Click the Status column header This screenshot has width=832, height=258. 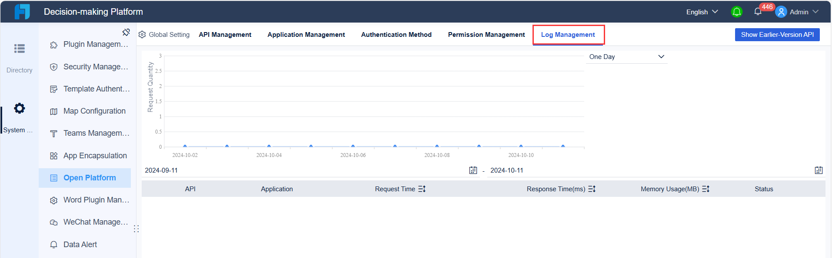click(x=764, y=189)
